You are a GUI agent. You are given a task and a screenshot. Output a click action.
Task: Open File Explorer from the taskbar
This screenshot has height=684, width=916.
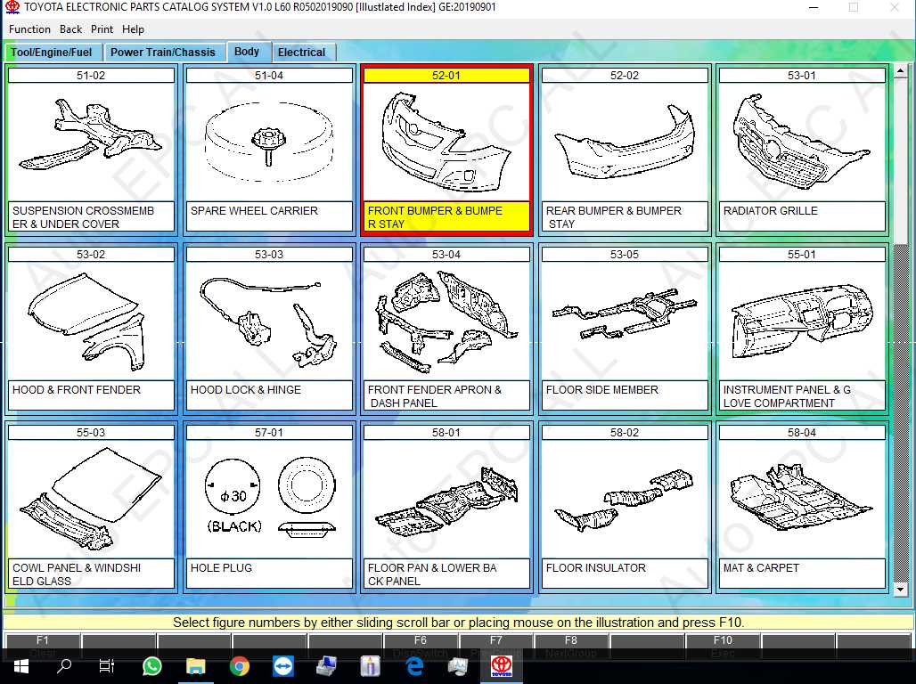(196, 666)
